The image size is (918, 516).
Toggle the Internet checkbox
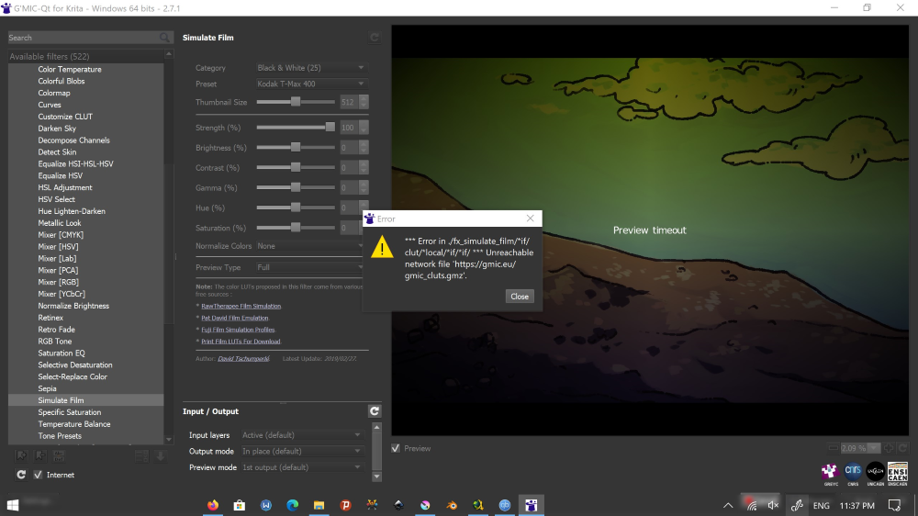(38, 475)
